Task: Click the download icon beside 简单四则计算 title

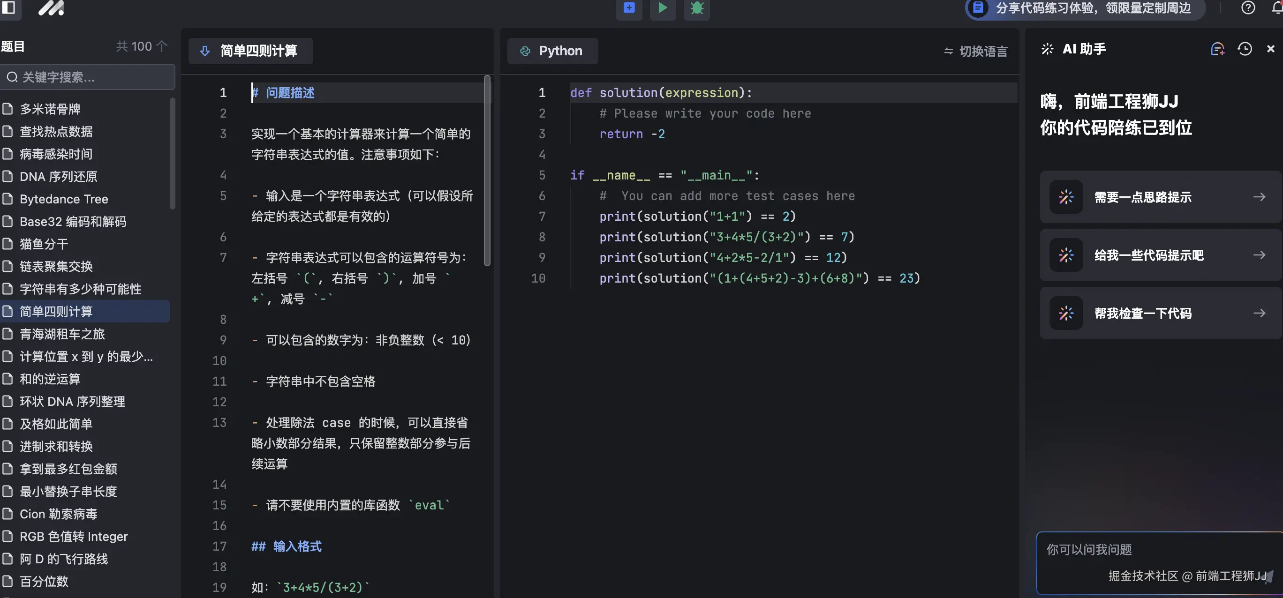Action: point(205,51)
